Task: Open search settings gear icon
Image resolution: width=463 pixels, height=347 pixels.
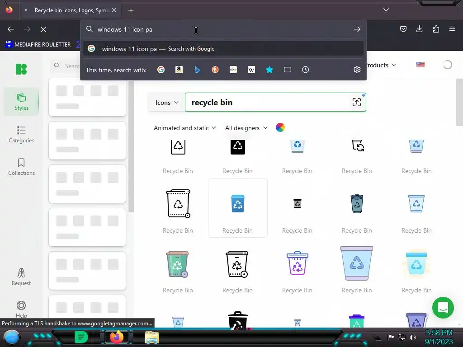Action: [x=357, y=70]
